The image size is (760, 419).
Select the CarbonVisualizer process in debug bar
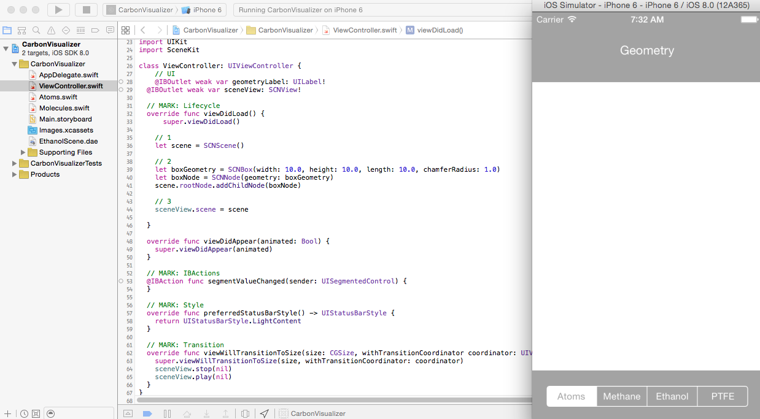[312, 413]
